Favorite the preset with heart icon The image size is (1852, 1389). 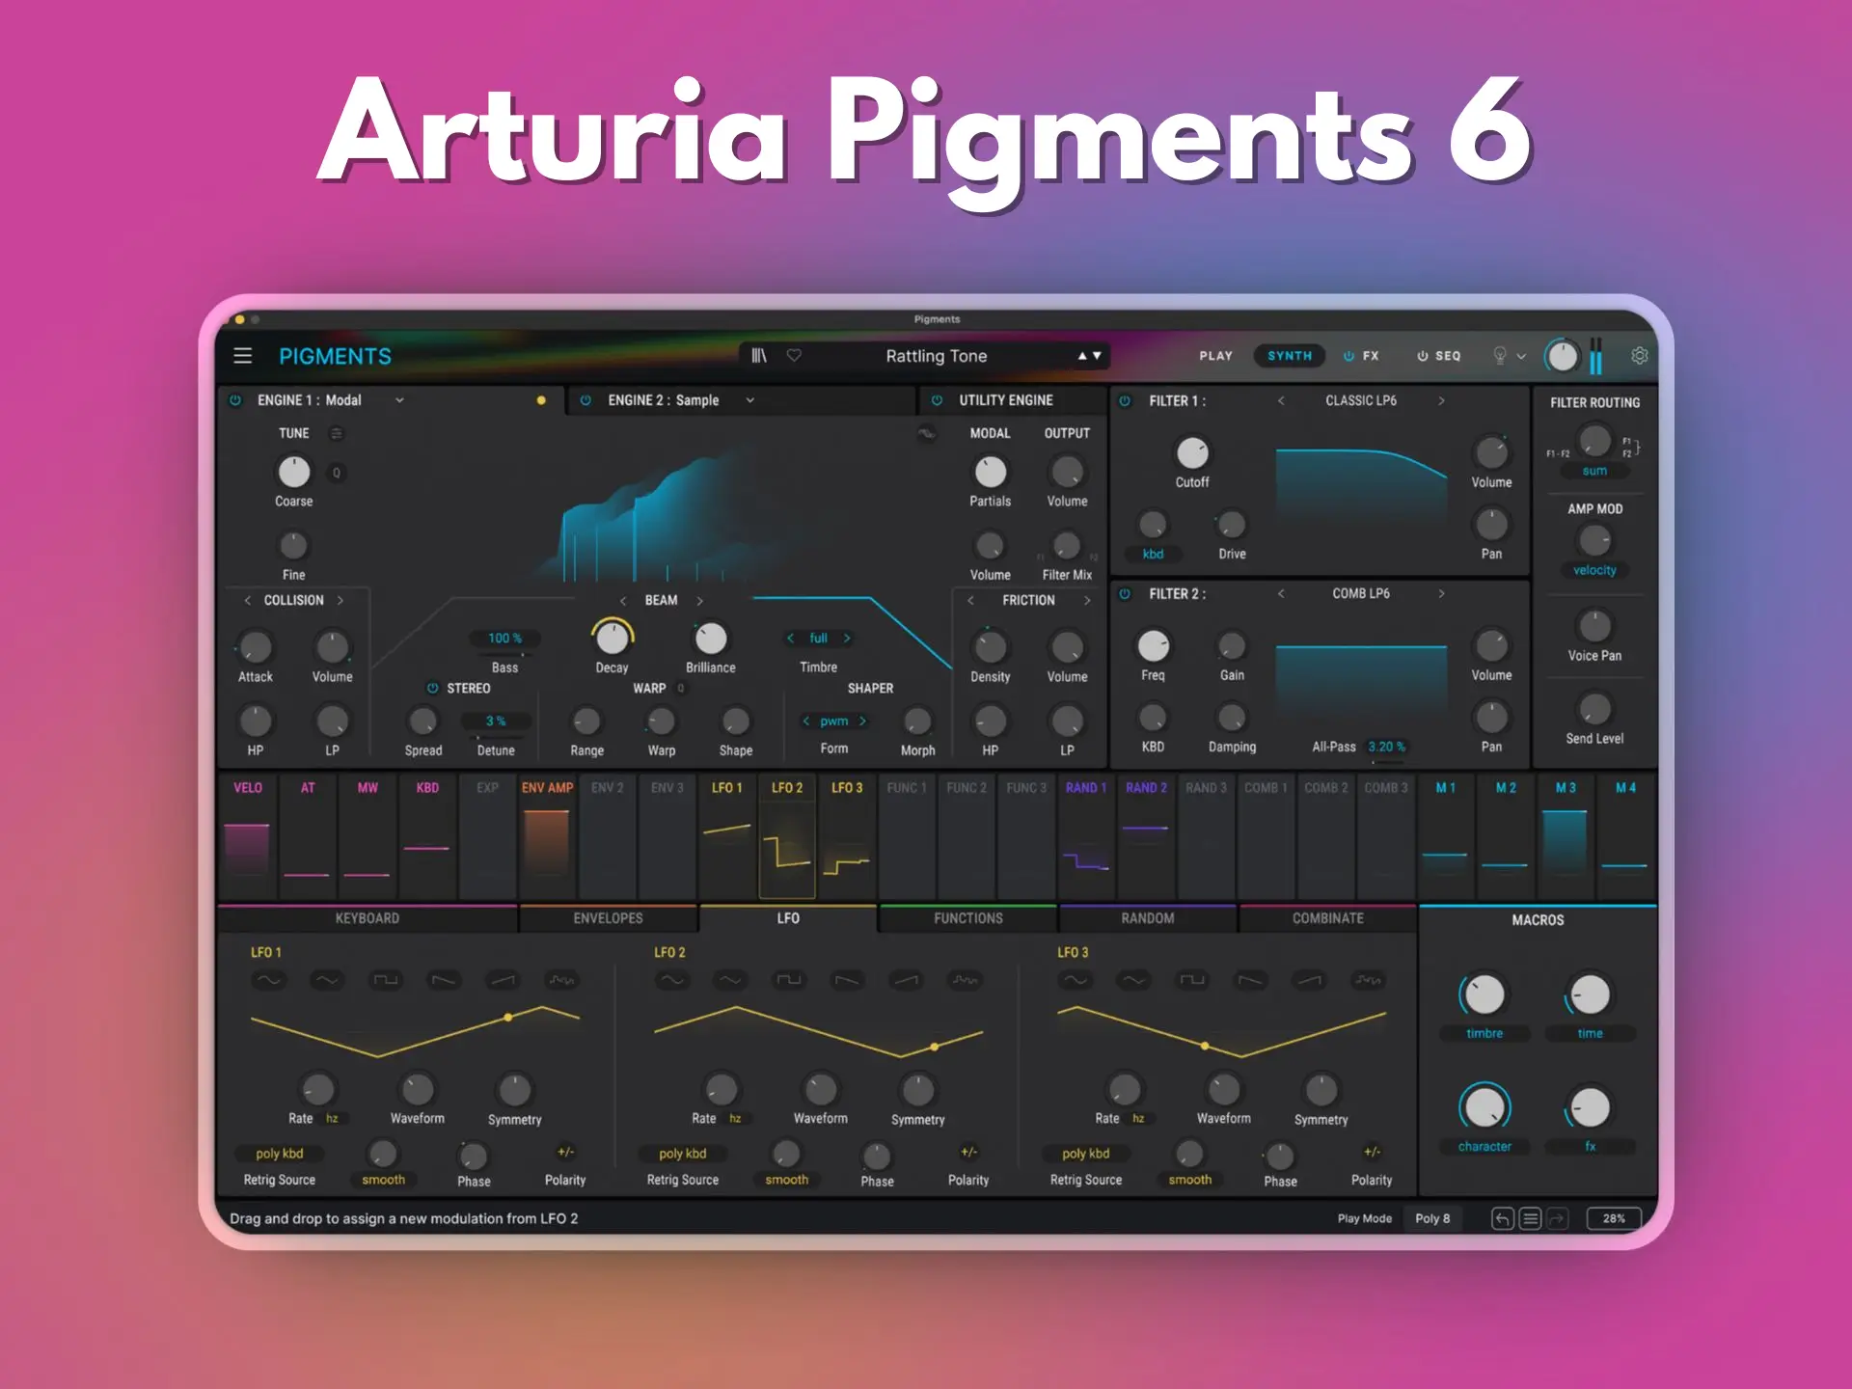tap(794, 355)
